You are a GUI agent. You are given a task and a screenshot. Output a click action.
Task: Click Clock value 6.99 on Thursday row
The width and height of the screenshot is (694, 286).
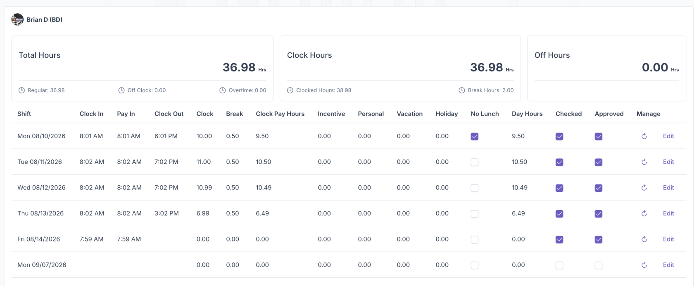203,213
